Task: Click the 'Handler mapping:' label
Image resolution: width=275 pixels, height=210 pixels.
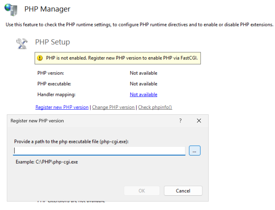Action: click(x=56, y=95)
